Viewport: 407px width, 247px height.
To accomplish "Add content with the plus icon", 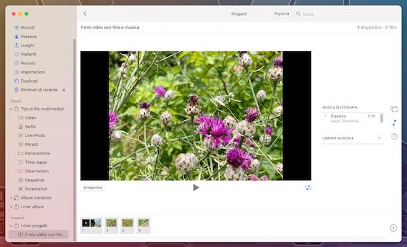I will [393, 228].
